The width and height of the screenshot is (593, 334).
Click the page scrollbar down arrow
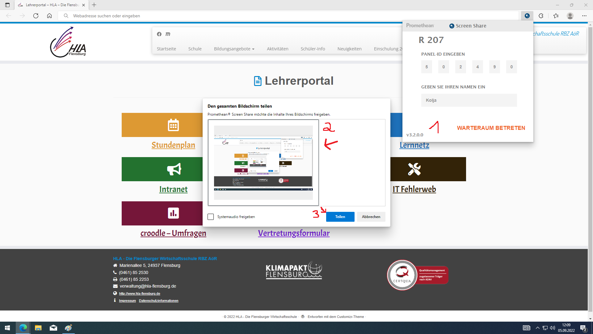[590, 319]
